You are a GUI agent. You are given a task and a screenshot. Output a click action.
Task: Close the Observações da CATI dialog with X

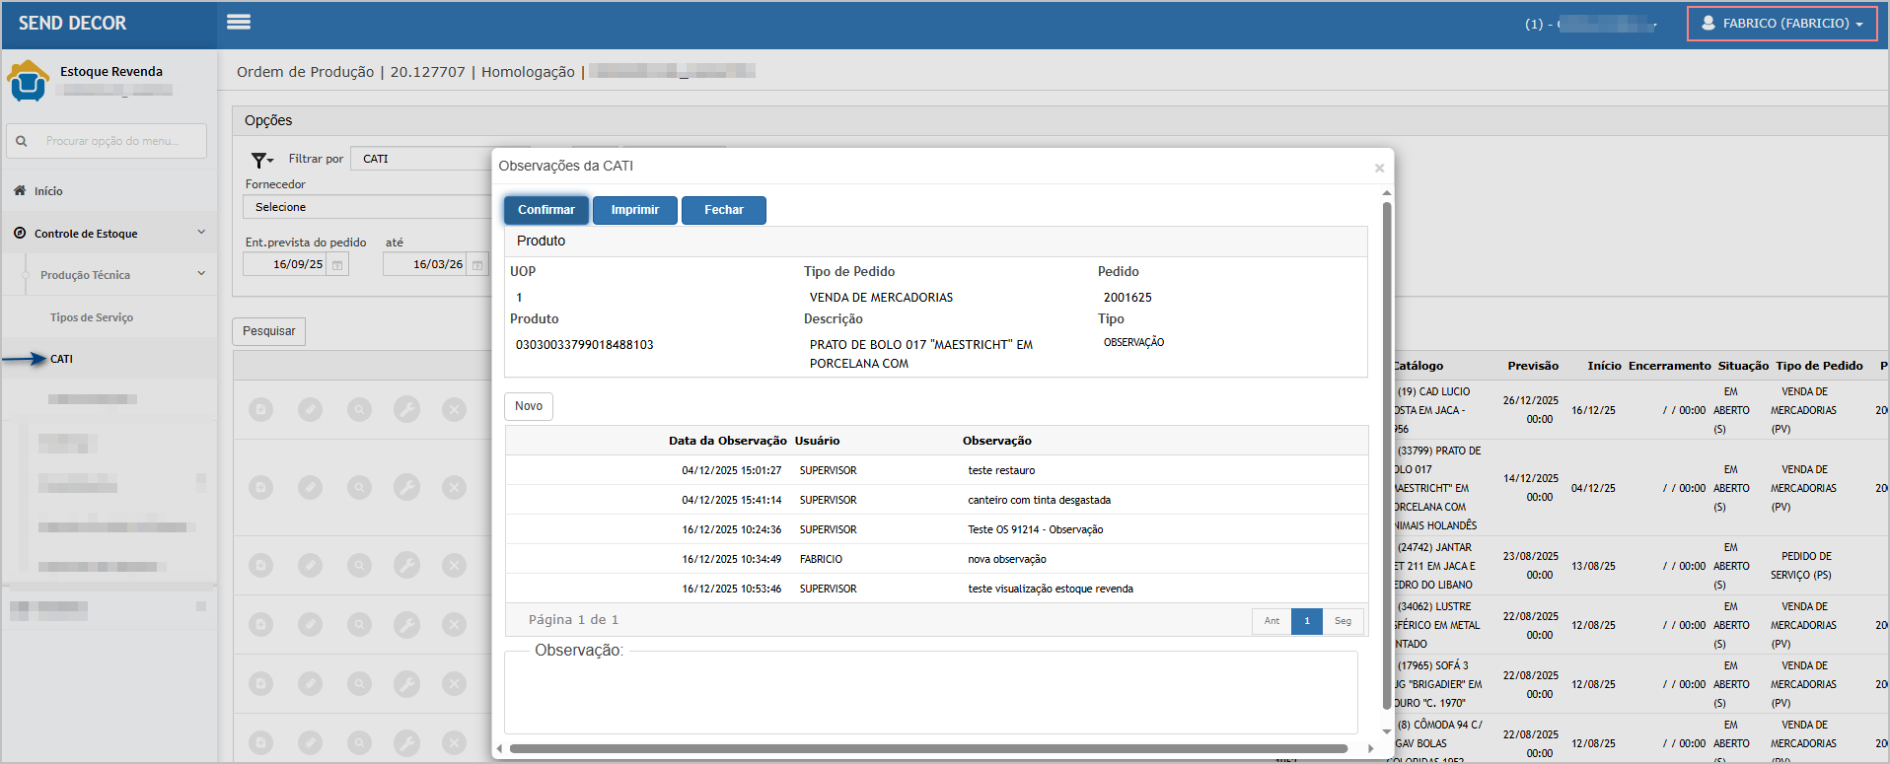click(x=1379, y=169)
